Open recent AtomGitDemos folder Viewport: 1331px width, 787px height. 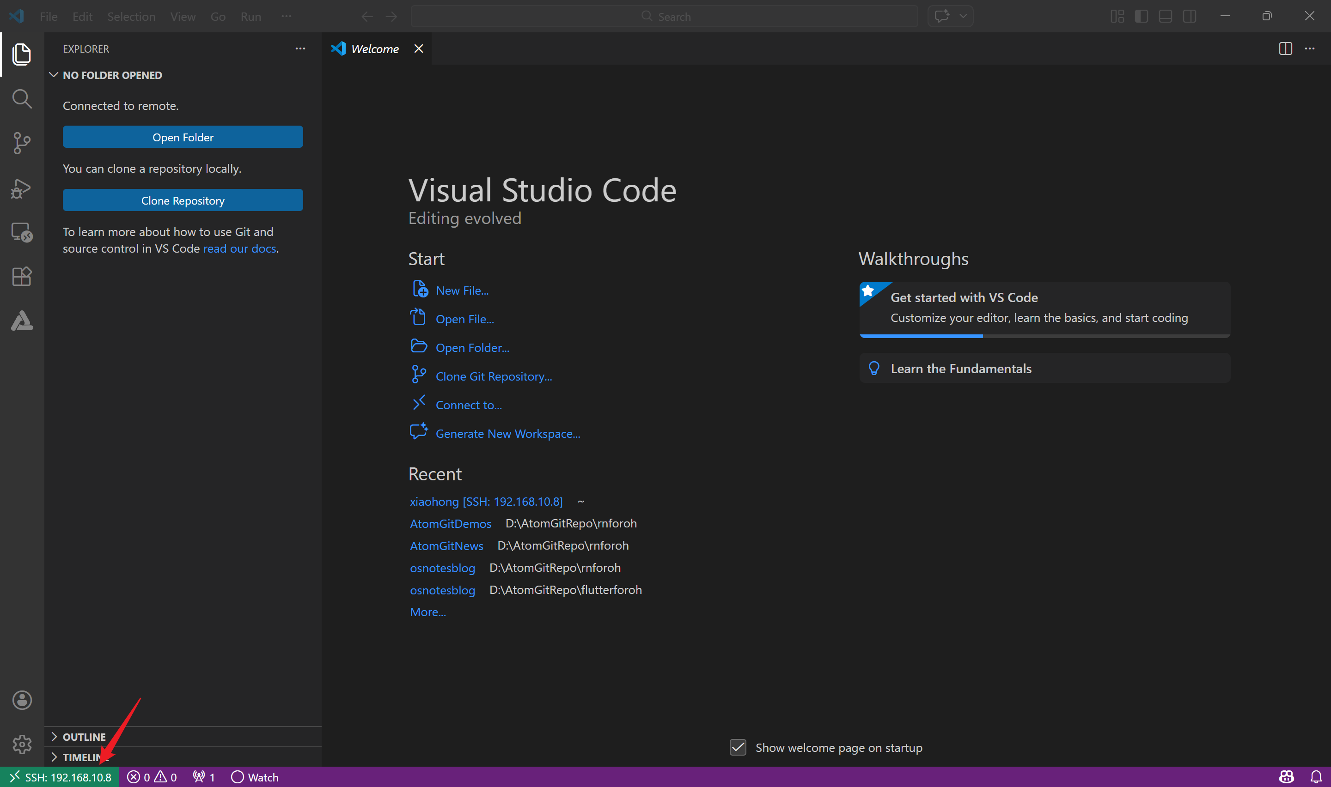(451, 524)
